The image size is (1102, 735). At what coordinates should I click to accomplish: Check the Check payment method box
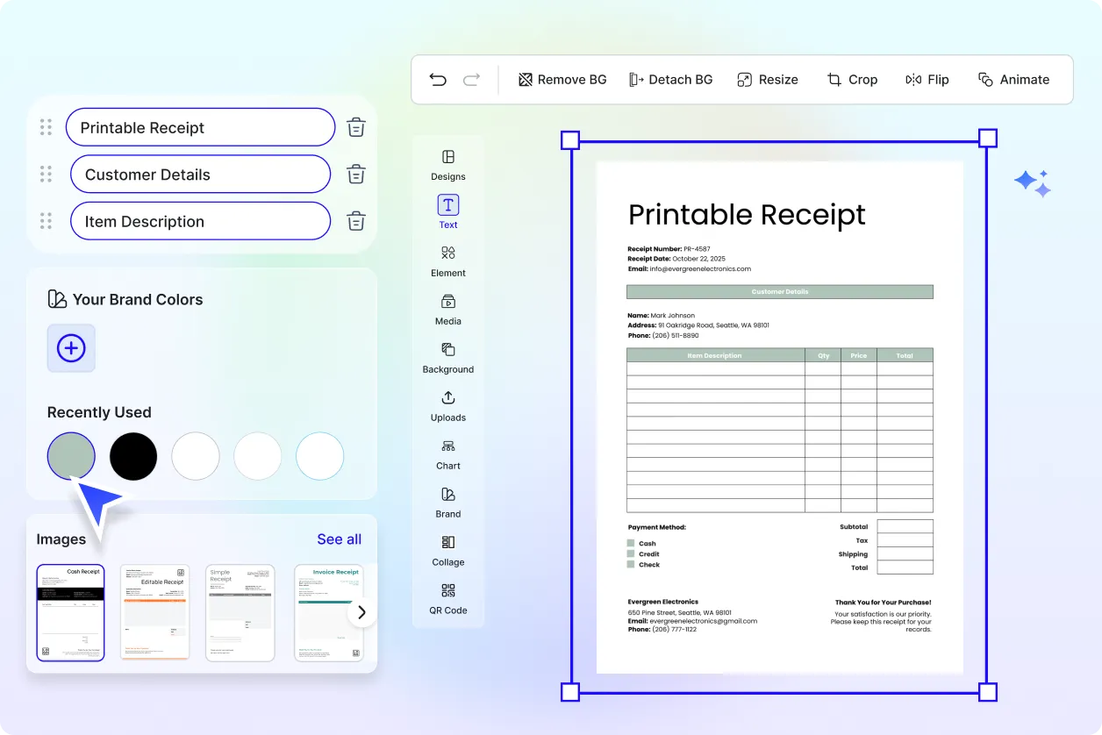coord(630,564)
